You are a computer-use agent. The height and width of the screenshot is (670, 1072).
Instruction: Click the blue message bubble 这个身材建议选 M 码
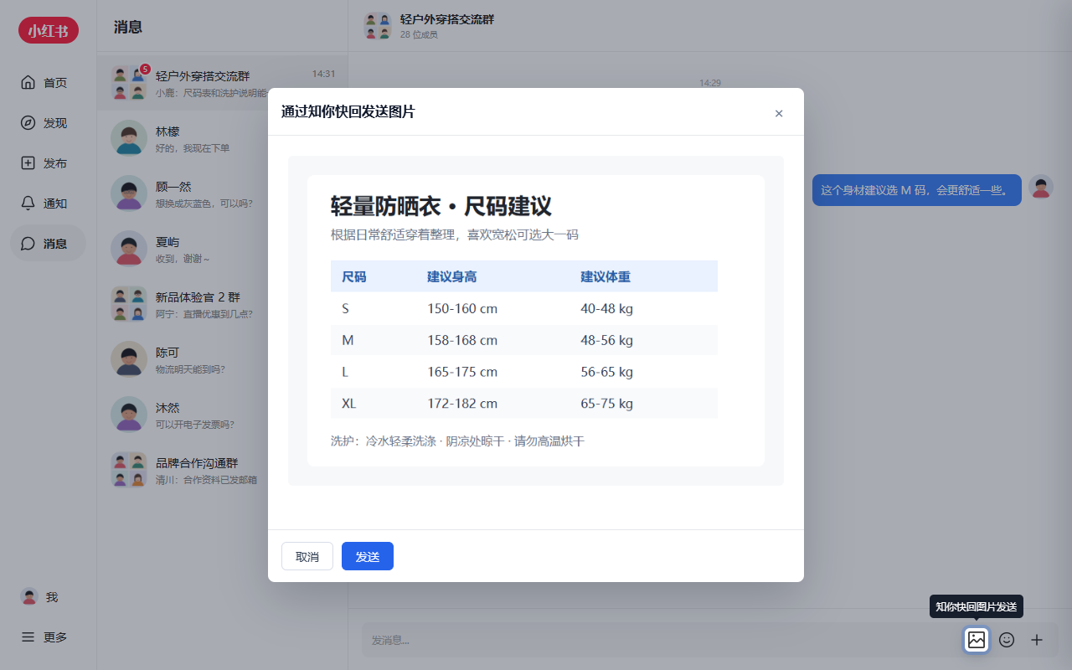coord(917,190)
